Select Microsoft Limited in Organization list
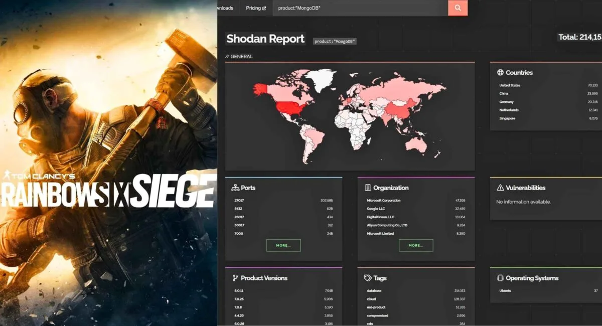Screen dimensions: 602x326 pos(416,234)
